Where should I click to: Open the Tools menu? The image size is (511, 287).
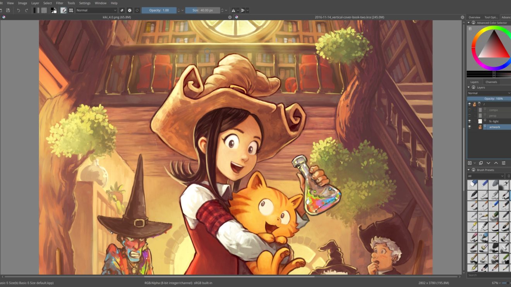(x=71, y=3)
